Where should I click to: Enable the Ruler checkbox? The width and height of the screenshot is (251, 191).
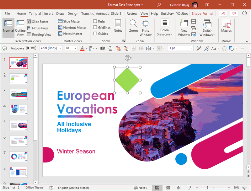(x=95, y=21)
